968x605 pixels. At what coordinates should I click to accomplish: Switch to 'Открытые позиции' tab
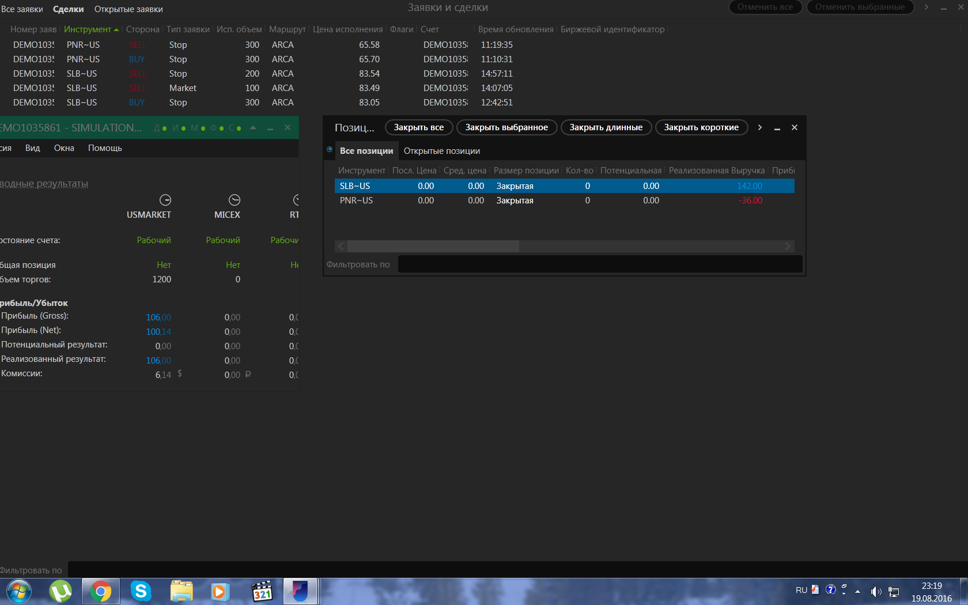(442, 151)
